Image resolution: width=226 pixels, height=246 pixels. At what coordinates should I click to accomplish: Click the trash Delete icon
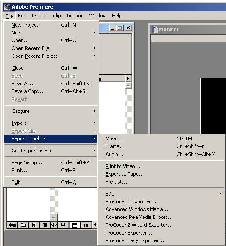click(x=45, y=225)
